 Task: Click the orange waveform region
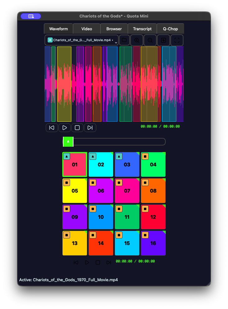(97, 84)
